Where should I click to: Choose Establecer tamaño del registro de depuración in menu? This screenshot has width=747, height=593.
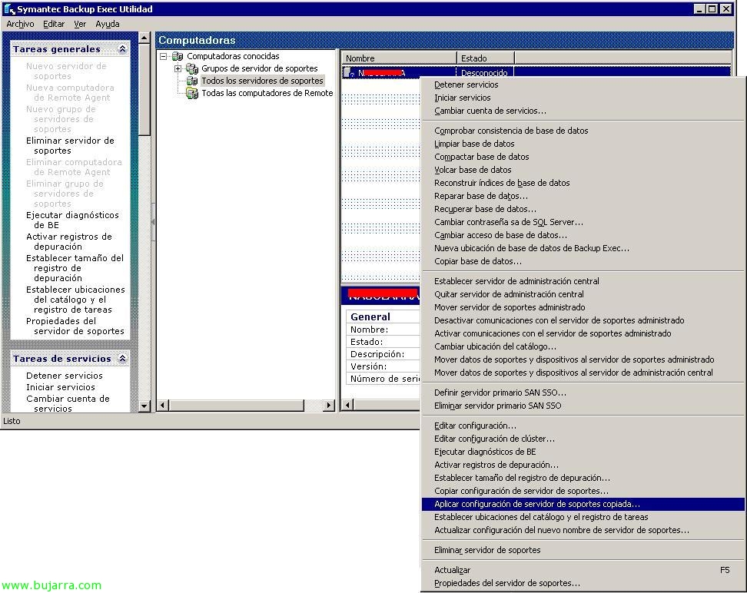[583, 478]
